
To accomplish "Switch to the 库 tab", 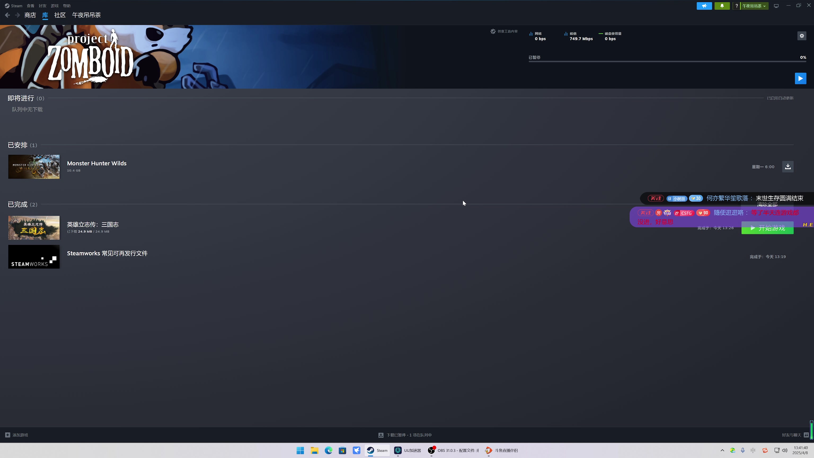I will tap(45, 15).
